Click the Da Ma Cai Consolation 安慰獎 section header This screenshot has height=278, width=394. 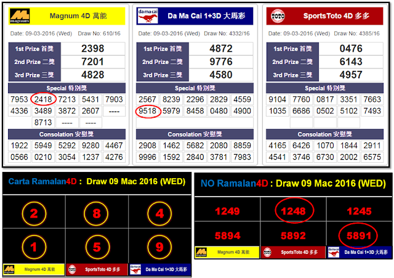click(x=195, y=134)
